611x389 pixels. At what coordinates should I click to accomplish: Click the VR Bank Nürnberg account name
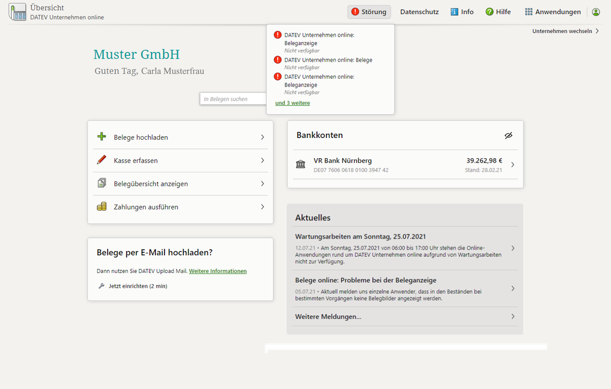coord(343,161)
